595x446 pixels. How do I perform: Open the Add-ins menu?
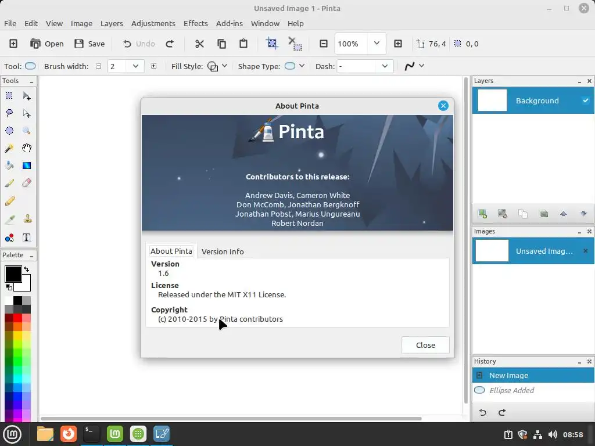(229, 23)
